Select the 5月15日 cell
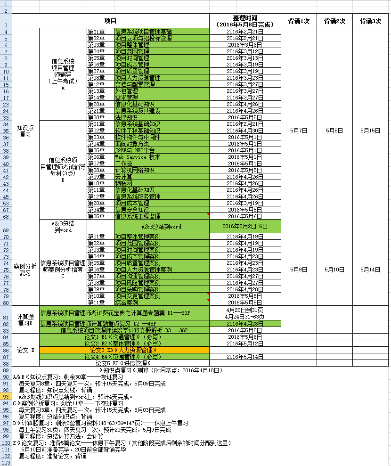 [x=370, y=131]
